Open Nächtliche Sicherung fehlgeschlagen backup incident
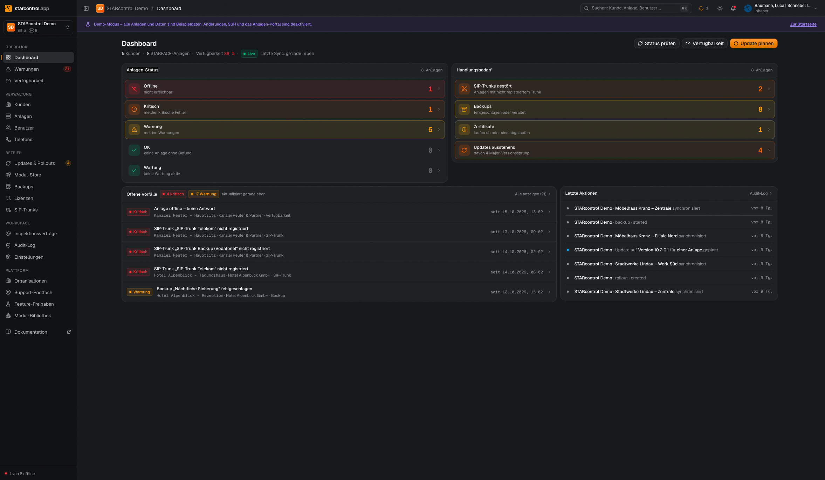 click(x=339, y=292)
